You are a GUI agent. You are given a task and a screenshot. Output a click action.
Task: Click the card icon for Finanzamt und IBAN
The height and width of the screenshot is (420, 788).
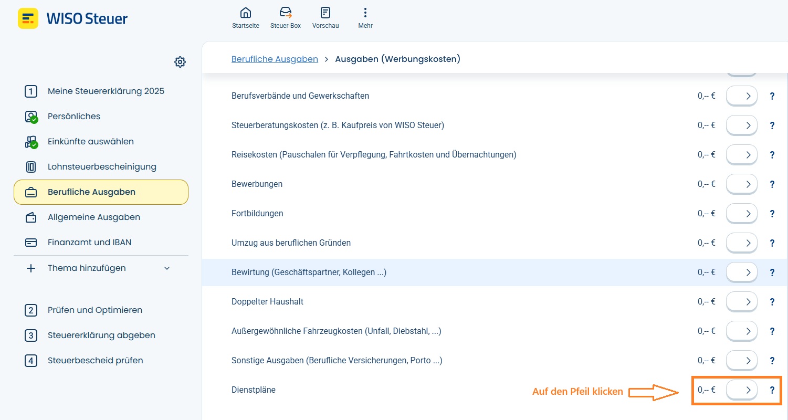point(31,243)
